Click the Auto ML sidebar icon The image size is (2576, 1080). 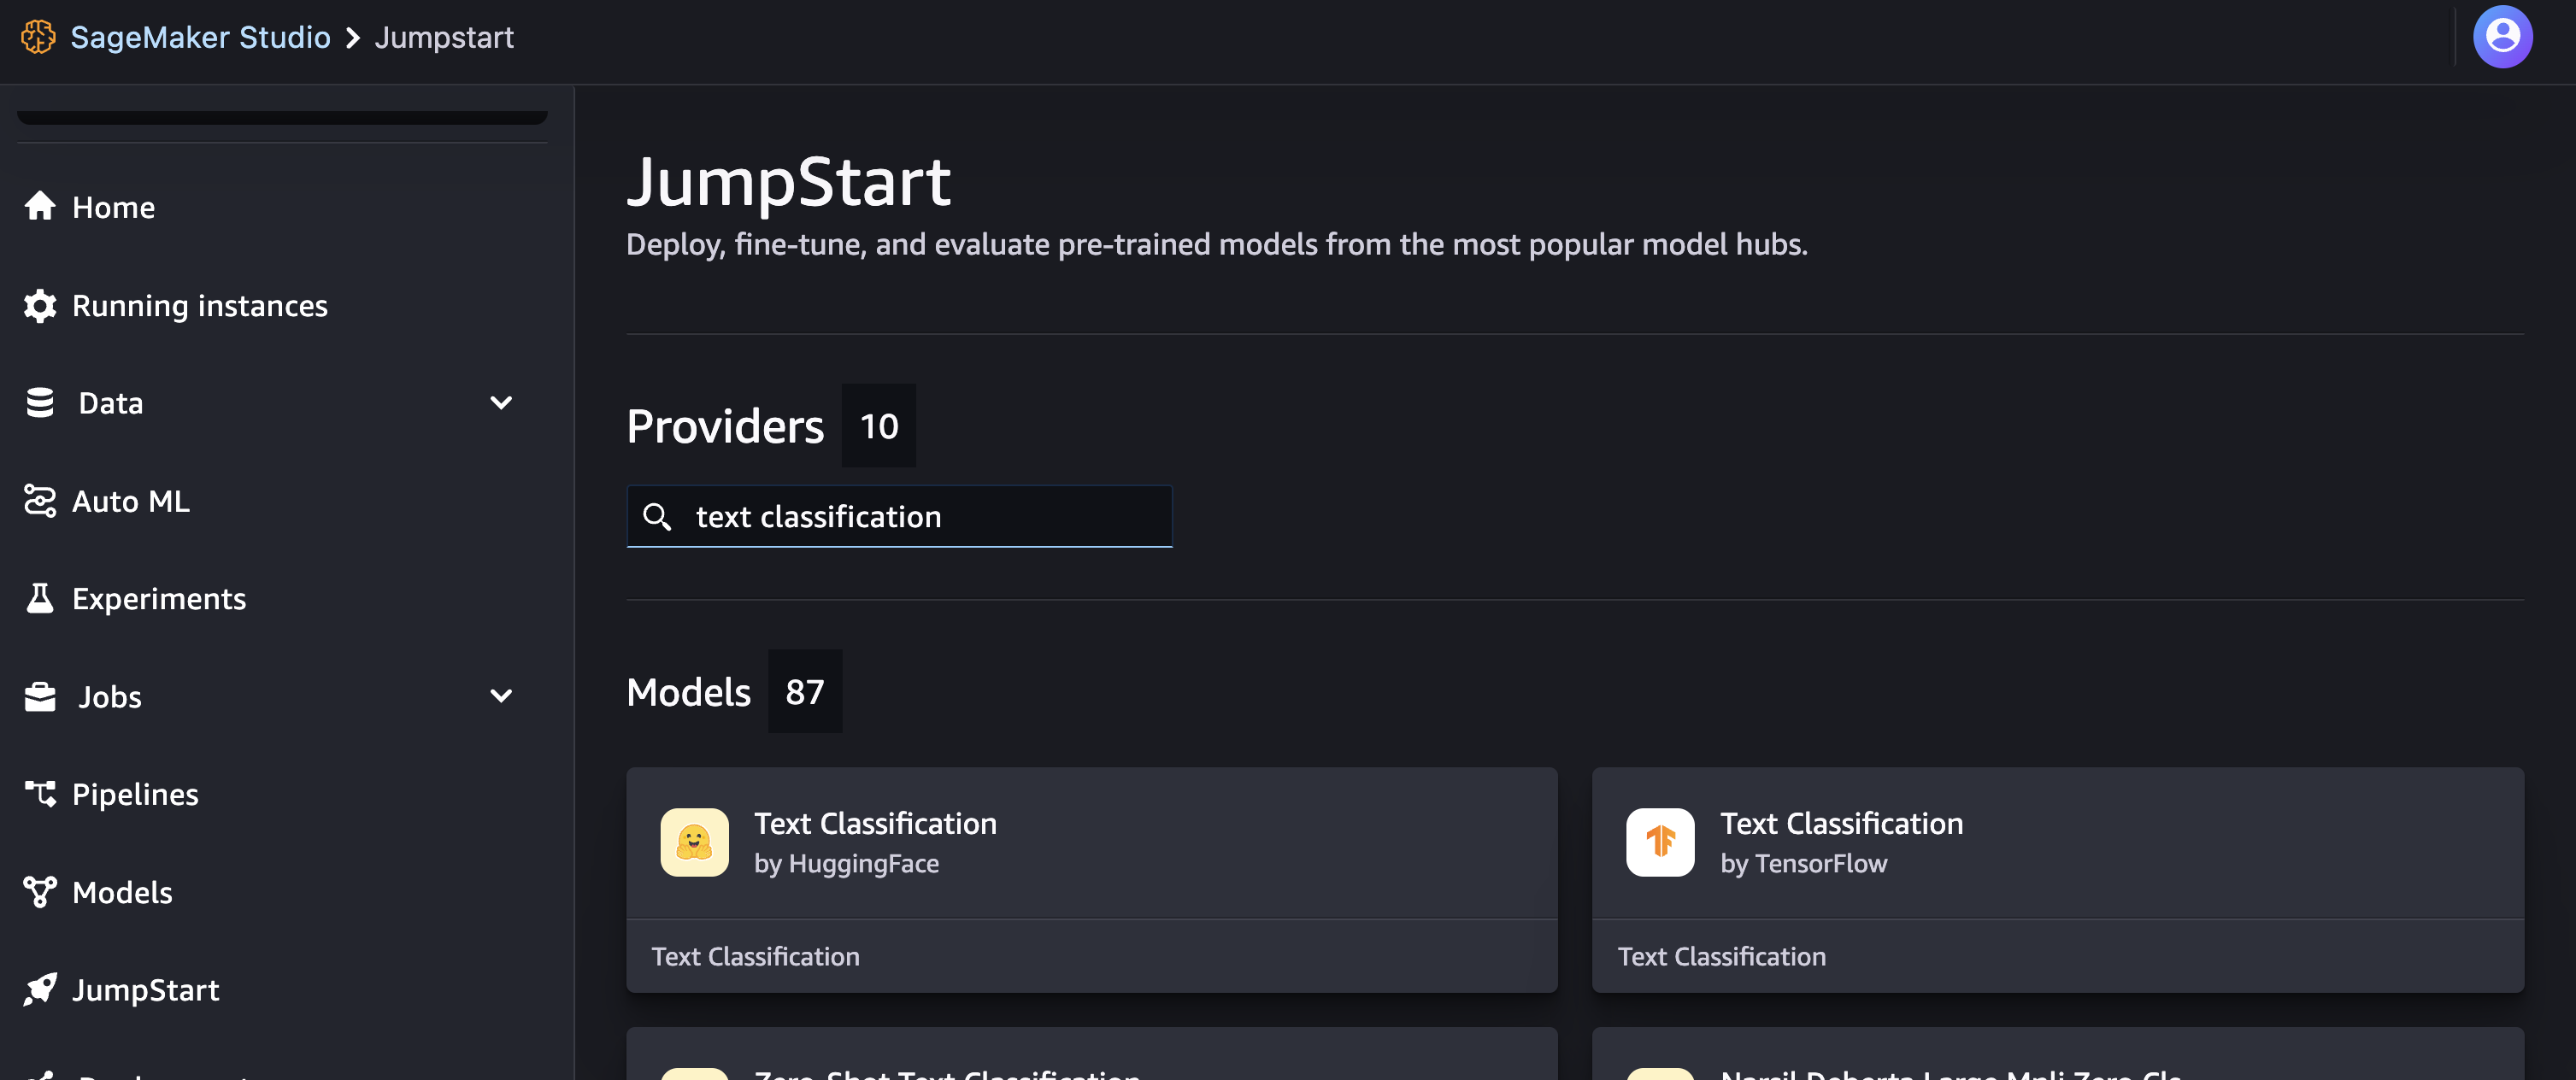(x=40, y=501)
